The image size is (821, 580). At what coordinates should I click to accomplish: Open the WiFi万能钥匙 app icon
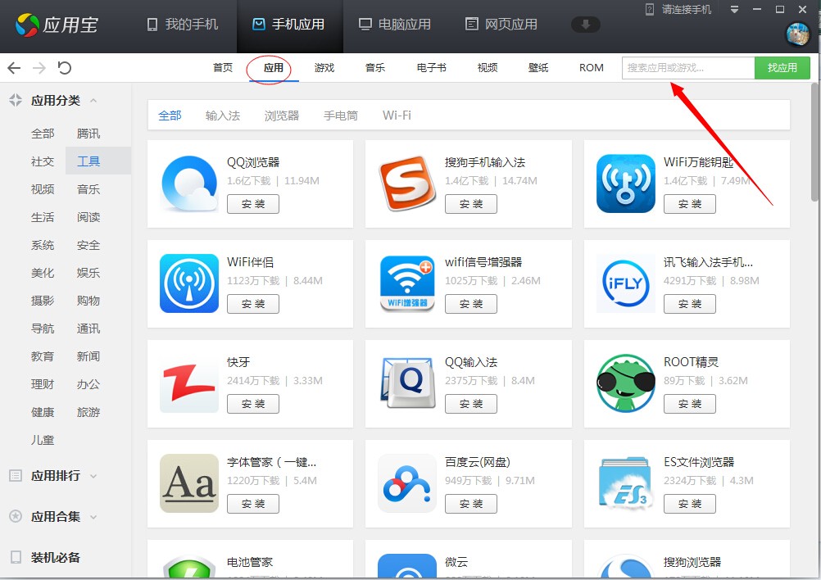[626, 184]
